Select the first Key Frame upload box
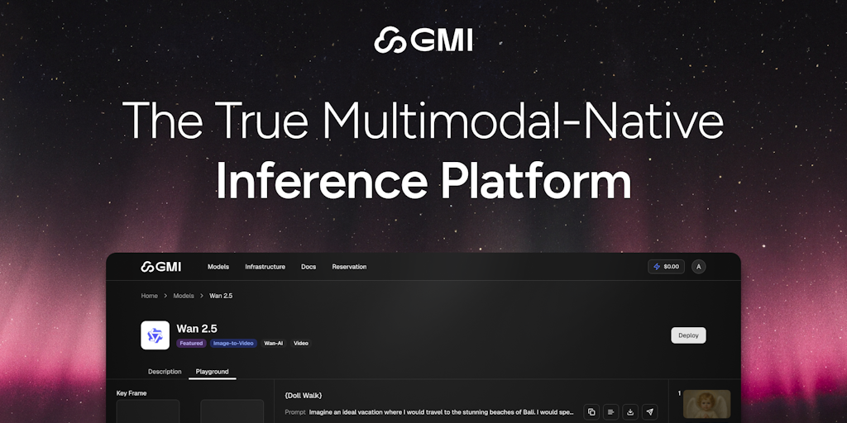 [x=148, y=411]
